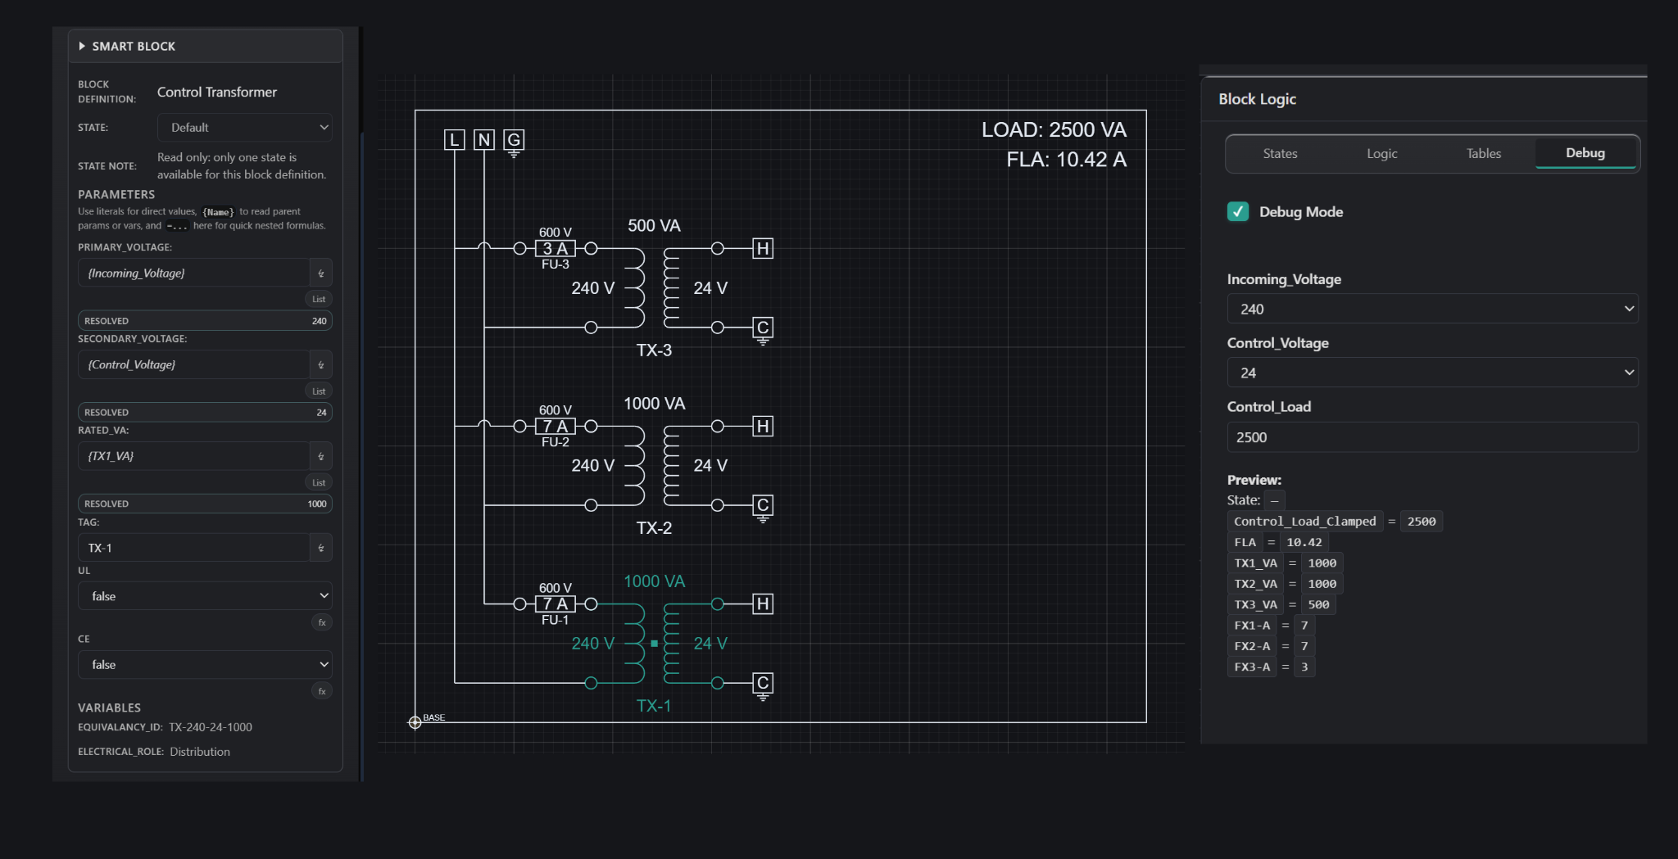
Task: Click the ELECTRICAL_ROLE value Distribution
Action: (x=200, y=752)
